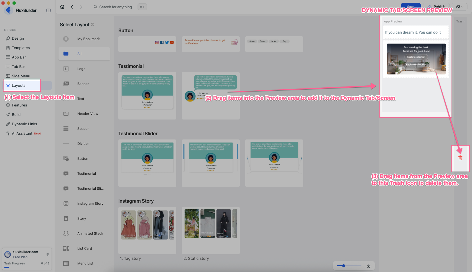Choose the Divider layout category
472x272 pixels.
point(84,144)
